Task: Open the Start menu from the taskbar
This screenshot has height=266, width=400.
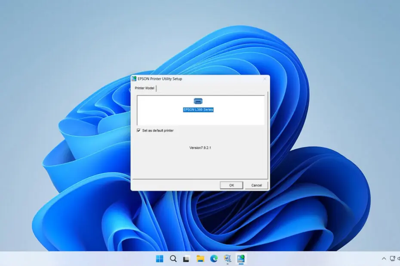Action: [x=160, y=259]
